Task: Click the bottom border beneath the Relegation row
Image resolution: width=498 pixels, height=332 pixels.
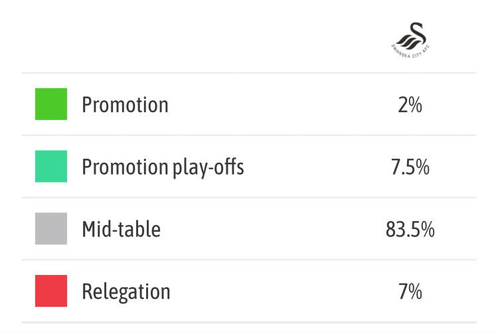Action: coord(249,323)
